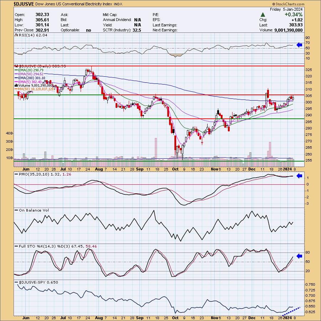Click the Chg value +1.02
This screenshot has height=321, width=321.
pyautogui.click(x=297, y=20)
